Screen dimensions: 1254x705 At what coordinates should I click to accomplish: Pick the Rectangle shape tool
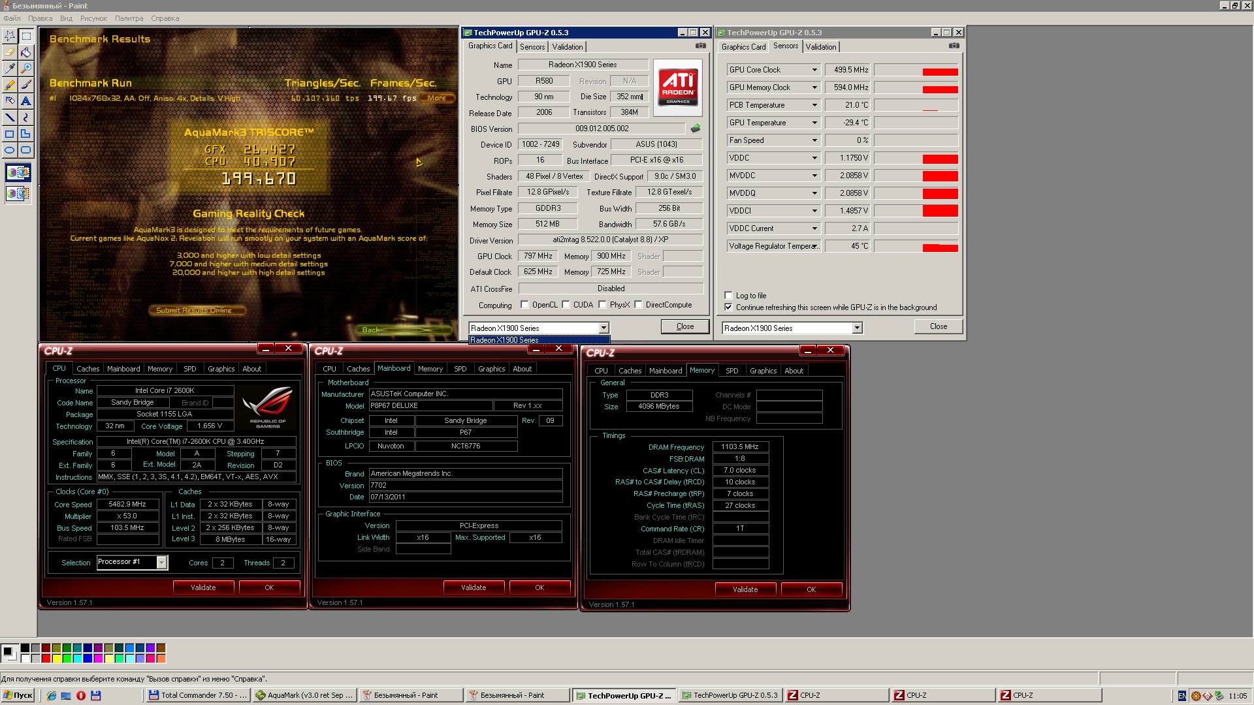click(10, 133)
